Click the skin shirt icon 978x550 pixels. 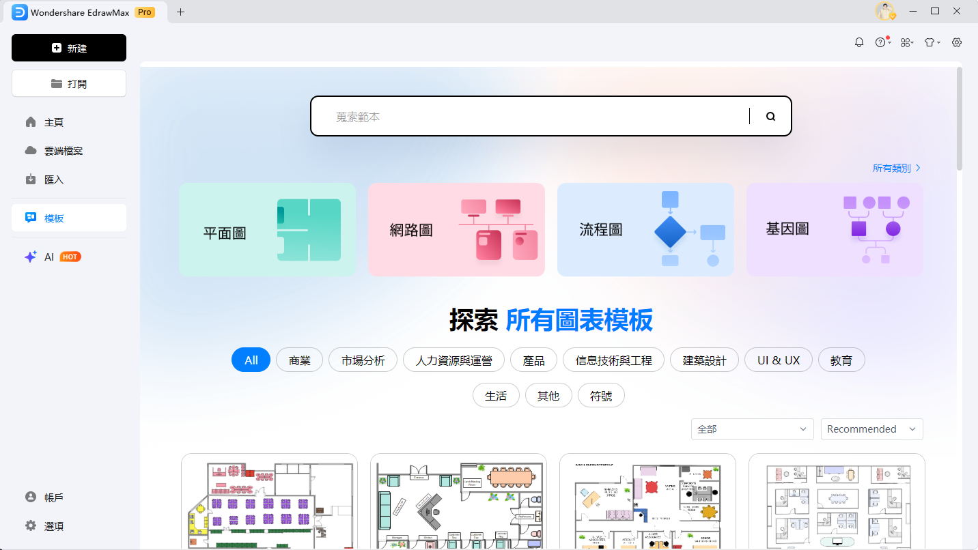[x=930, y=42]
